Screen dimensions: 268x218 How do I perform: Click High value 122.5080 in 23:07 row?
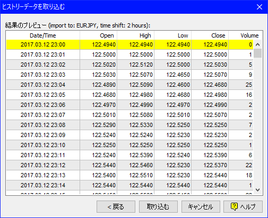pyautogui.click(x=141, y=115)
